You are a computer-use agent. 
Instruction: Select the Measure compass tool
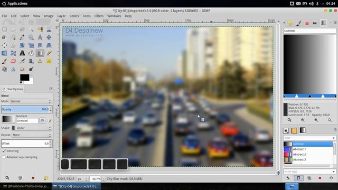(x=40, y=37)
